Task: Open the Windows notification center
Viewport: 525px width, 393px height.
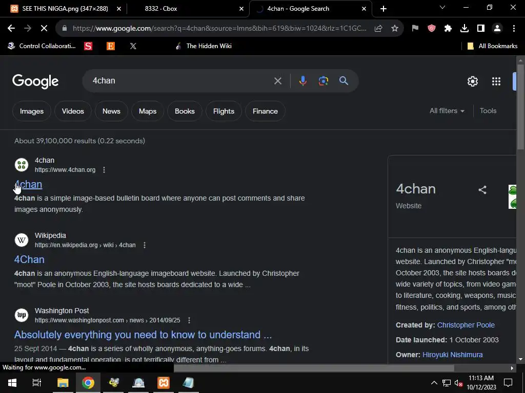Action: (508, 383)
